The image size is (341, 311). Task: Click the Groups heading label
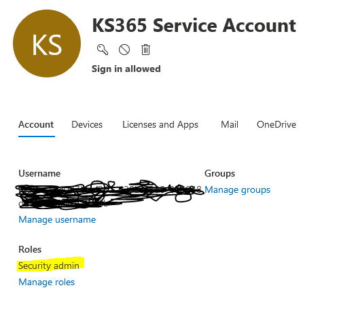219,174
